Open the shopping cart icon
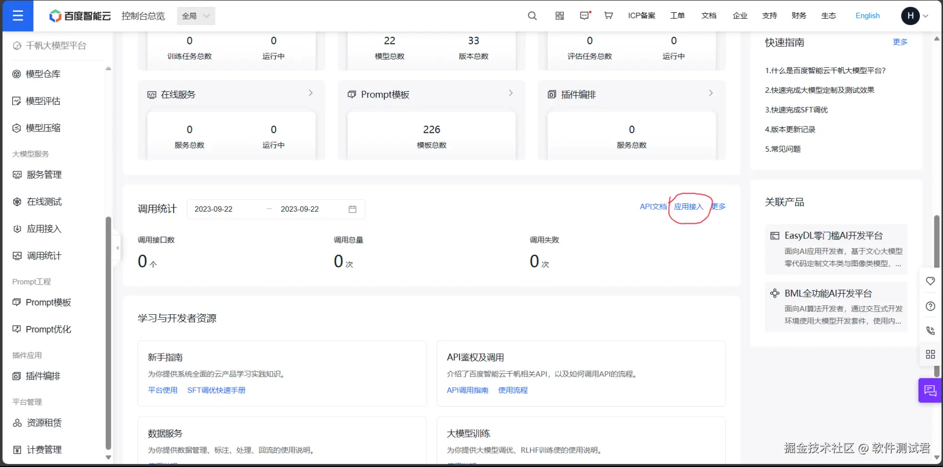 (609, 16)
